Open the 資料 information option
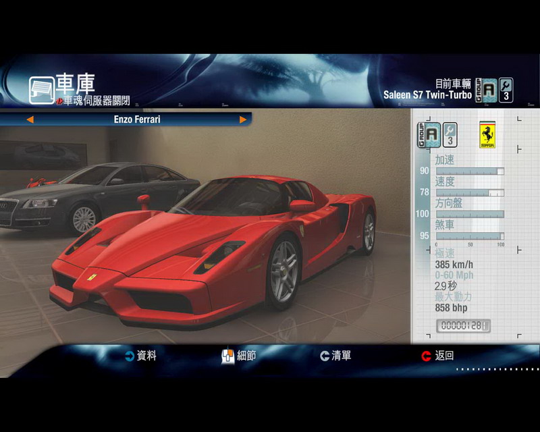The width and height of the screenshot is (540, 432). [140, 356]
